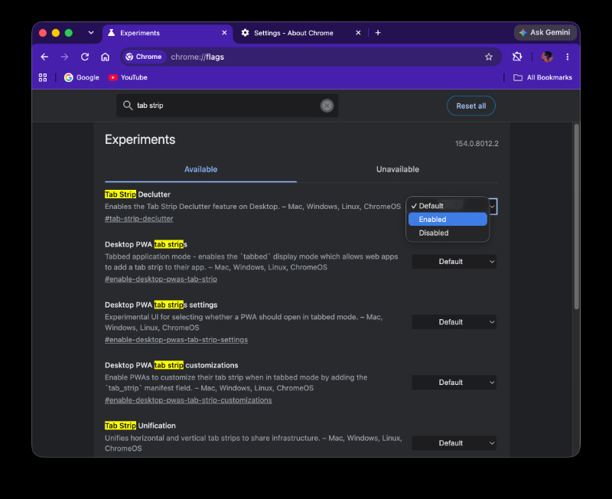The image size is (612, 499).
Task: Click the Ask Gemini button
Action: [x=545, y=33]
